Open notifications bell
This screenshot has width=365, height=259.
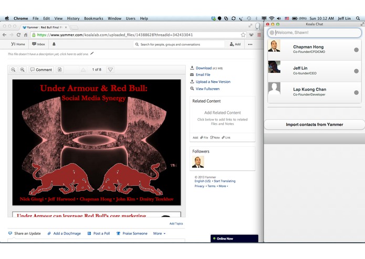click(54, 44)
